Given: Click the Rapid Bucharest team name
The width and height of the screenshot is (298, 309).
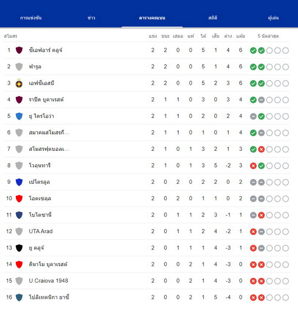Looking at the screenshot, I should pos(46,100).
